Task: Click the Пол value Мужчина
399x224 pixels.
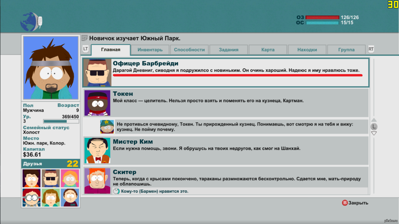Action: [x=34, y=111]
